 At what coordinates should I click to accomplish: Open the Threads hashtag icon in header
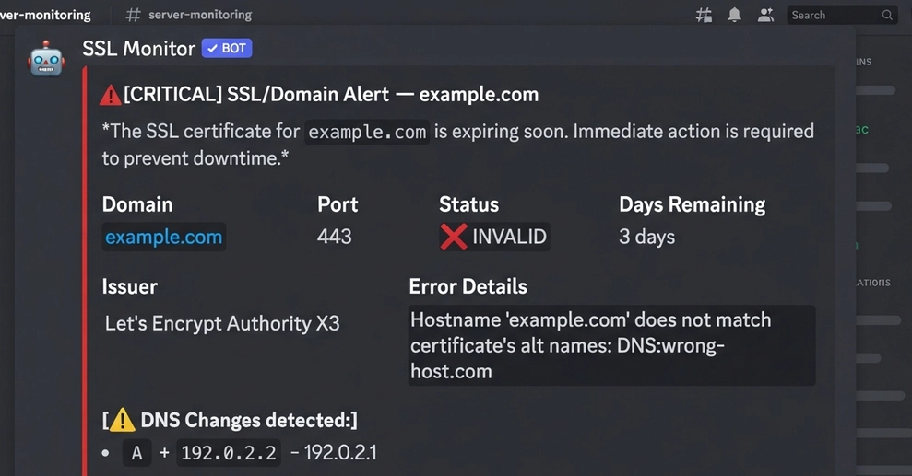point(704,15)
